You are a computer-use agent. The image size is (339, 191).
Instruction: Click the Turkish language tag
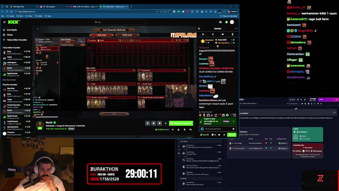point(71,129)
